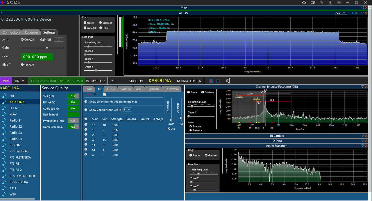
Task: Open the info icon in title bar
Action: (330, 3)
